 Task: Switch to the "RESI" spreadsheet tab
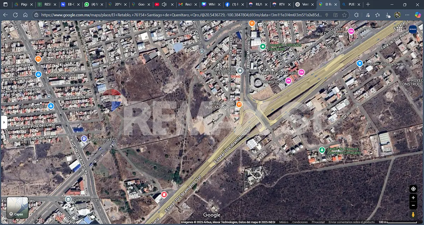pos(47,5)
